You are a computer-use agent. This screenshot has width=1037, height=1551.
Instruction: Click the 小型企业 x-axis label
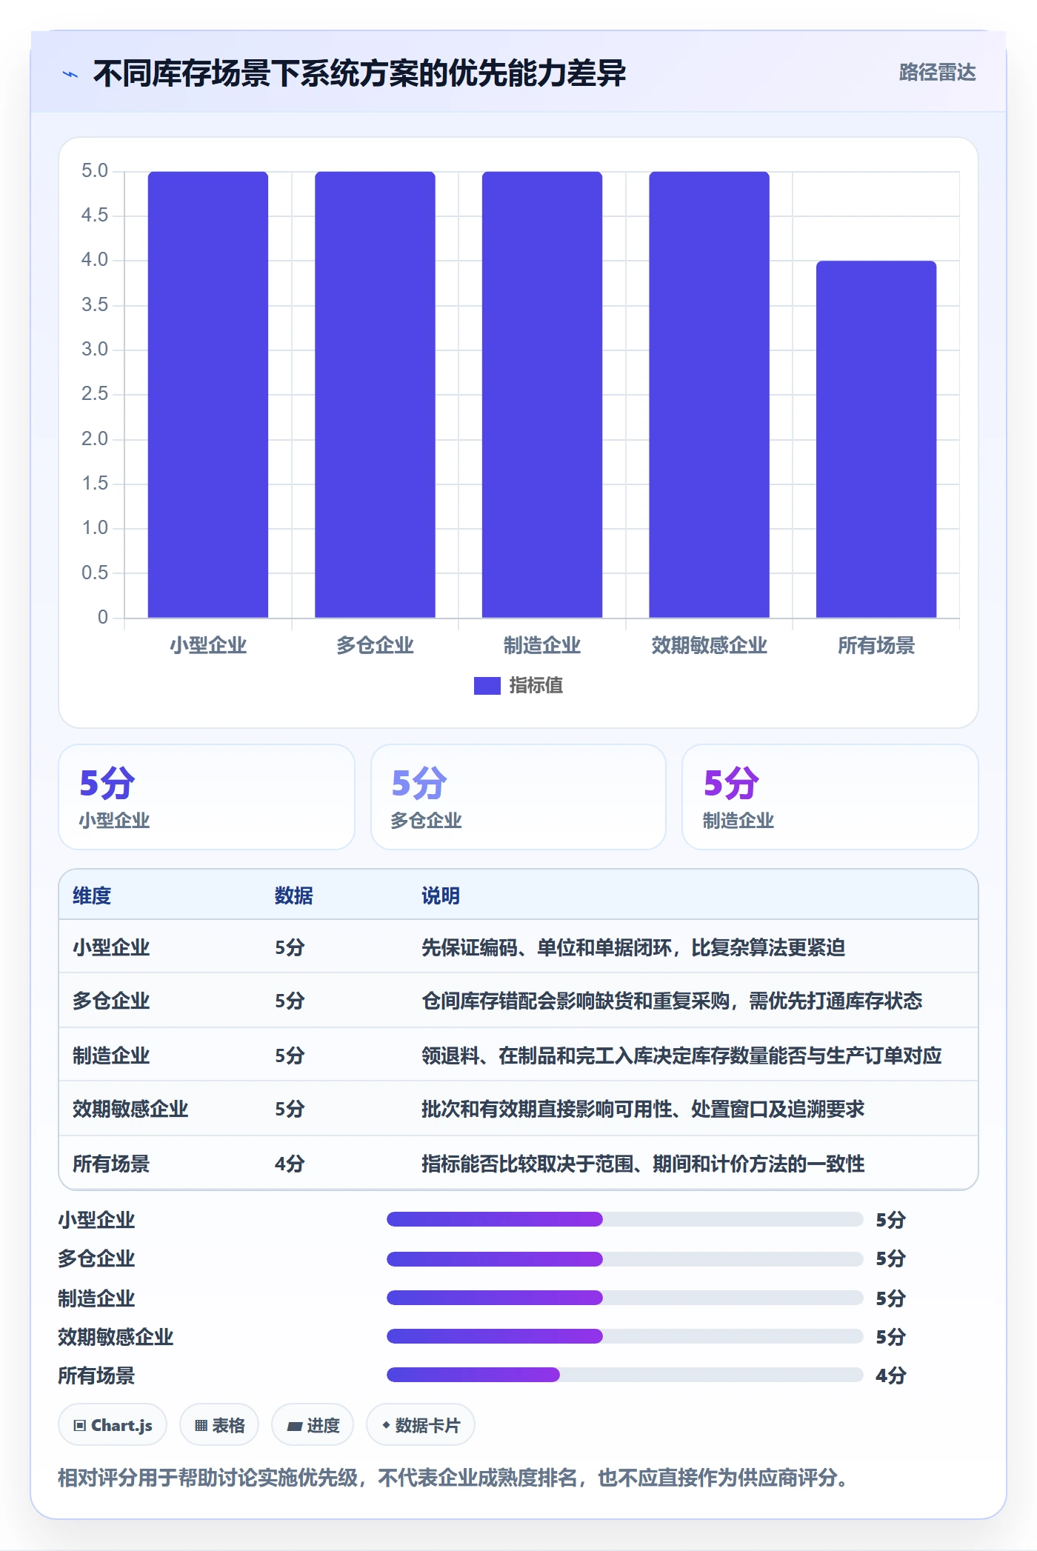click(x=208, y=646)
